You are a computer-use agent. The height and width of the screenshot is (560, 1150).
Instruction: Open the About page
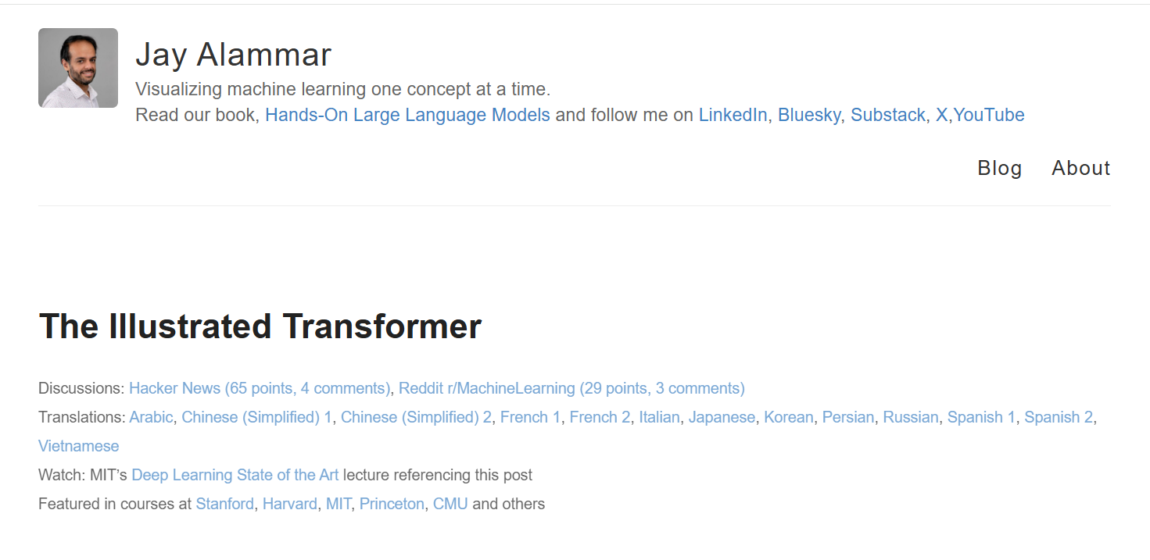click(1080, 168)
